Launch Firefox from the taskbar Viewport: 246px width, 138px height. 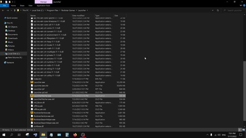tap(75, 135)
